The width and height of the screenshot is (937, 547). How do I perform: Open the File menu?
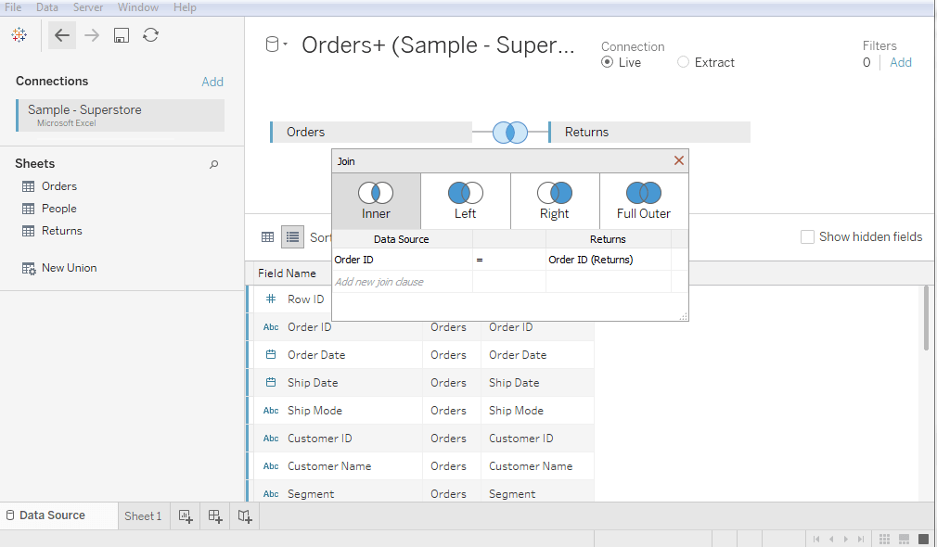[13, 7]
